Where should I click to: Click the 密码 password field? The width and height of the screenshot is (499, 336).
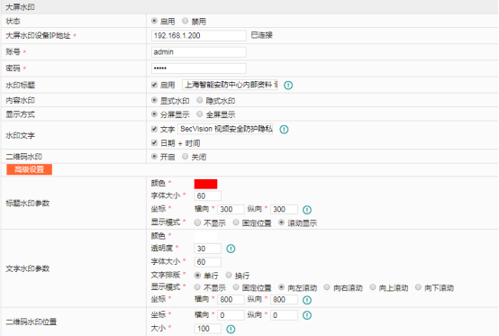click(x=199, y=68)
